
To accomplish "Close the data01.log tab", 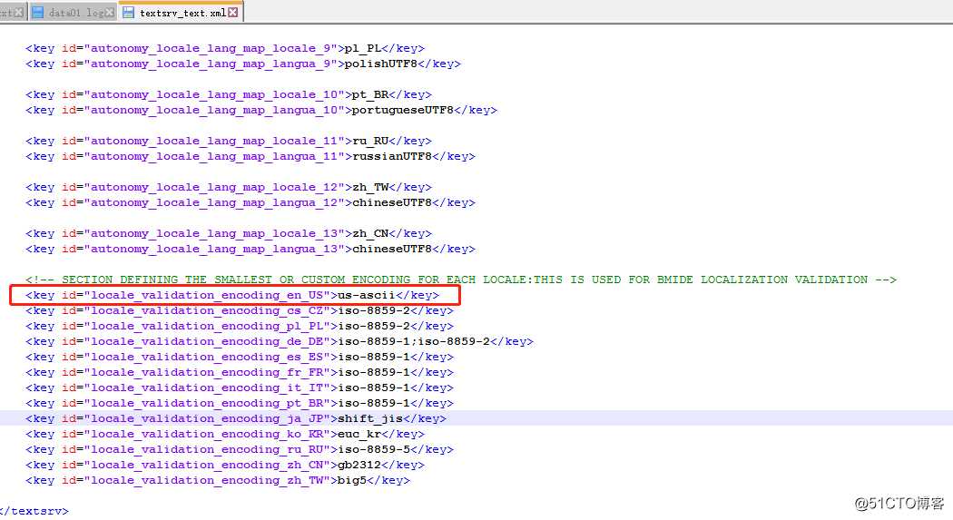I will tap(110, 12).
